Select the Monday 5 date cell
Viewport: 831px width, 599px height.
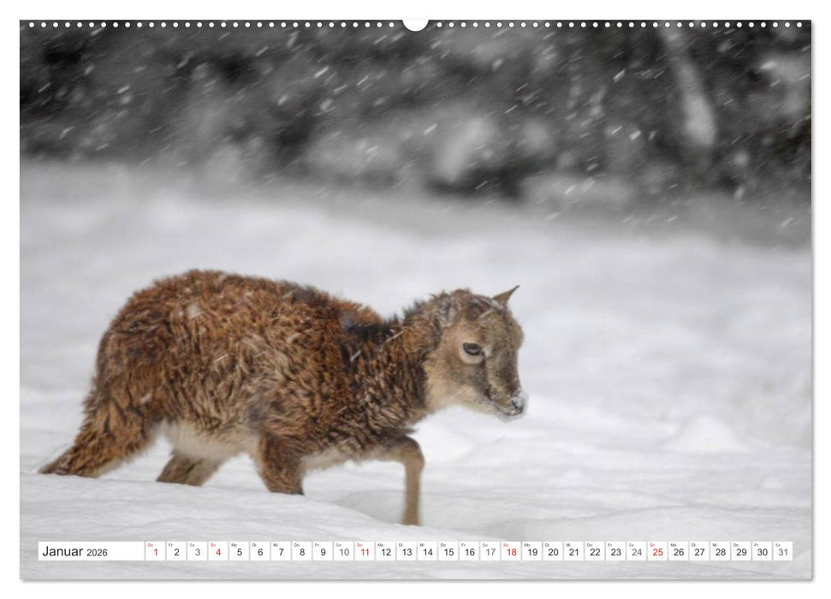point(238,552)
